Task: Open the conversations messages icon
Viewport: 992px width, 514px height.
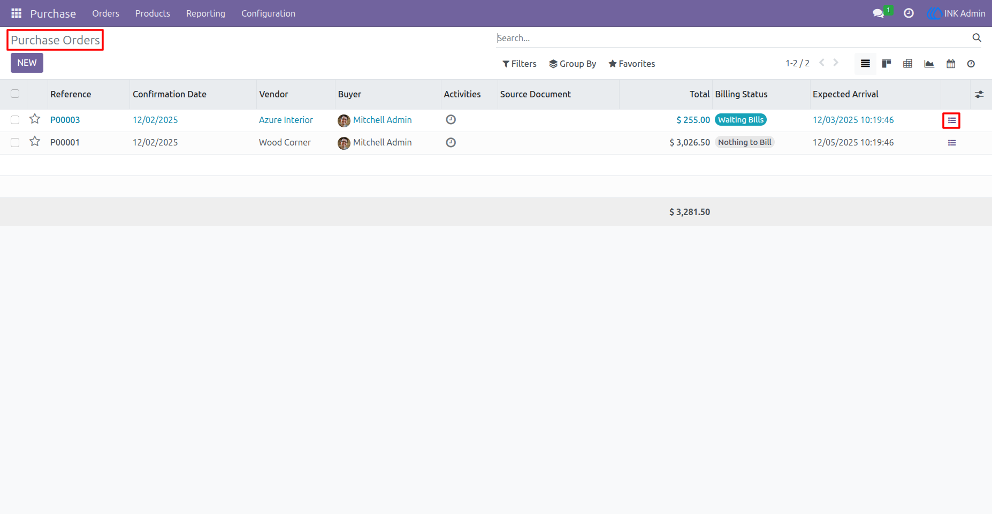Action: click(x=878, y=13)
